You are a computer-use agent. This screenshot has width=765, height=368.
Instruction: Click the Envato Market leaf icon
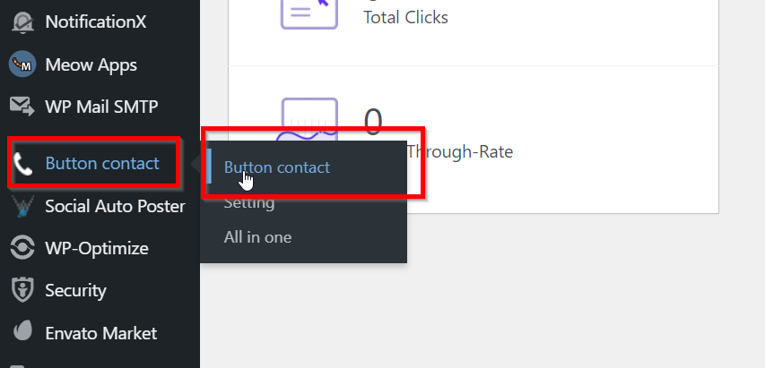[22, 332]
